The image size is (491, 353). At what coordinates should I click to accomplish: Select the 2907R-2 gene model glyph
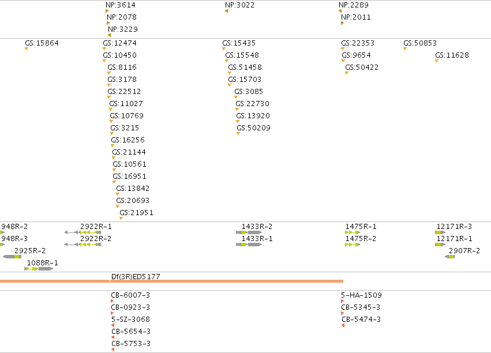pos(449,257)
